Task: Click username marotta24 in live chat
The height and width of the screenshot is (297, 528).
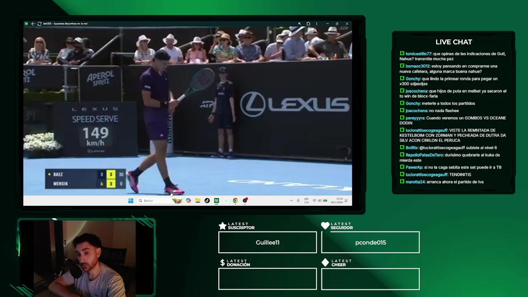Action: [x=415, y=182]
